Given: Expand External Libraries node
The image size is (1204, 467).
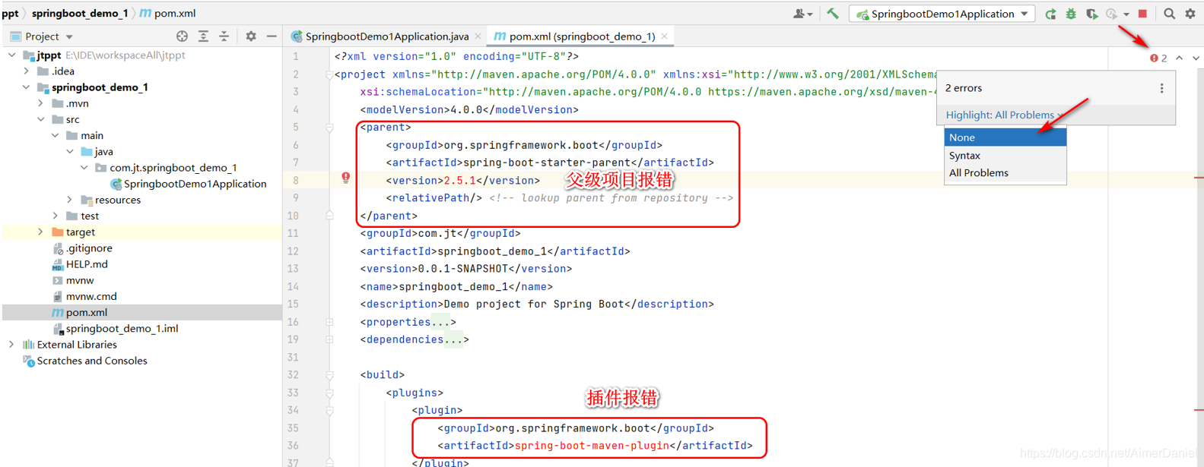Looking at the screenshot, I should coord(11,344).
